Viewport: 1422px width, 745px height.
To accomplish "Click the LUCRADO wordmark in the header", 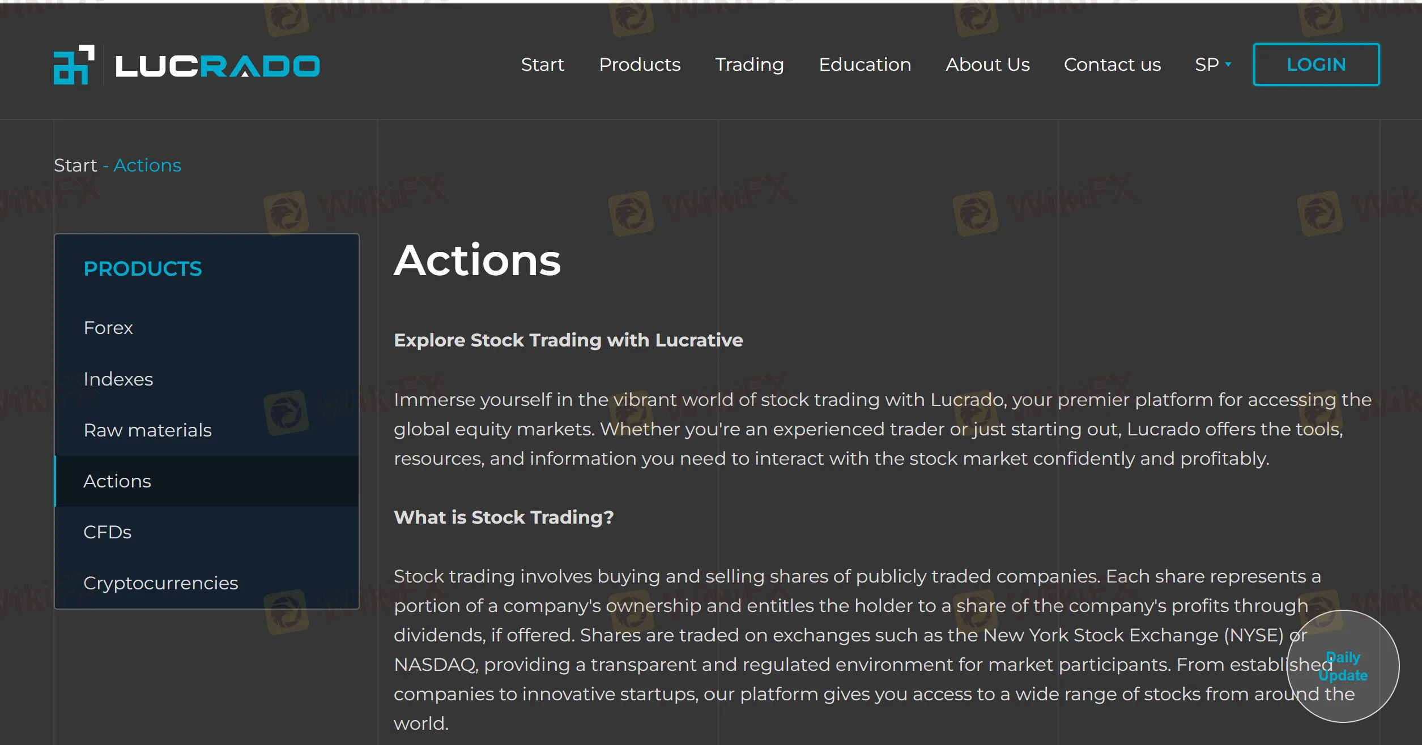I will [218, 66].
